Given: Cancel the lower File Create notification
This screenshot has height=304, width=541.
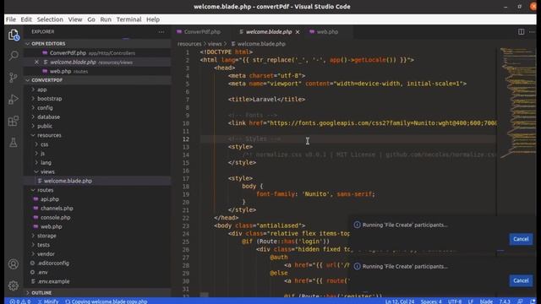Looking at the screenshot, I should click(521, 280).
